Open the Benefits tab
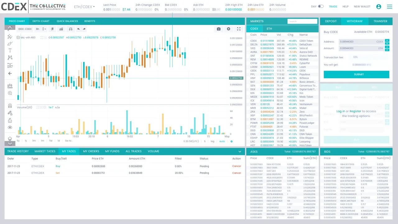Viewport: 398px width, 224px height. pos(90,21)
